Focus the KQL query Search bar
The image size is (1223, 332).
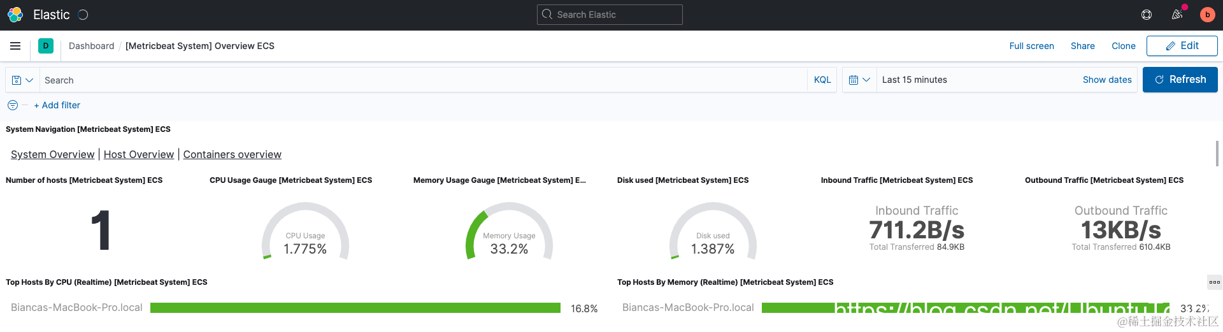(x=424, y=80)
